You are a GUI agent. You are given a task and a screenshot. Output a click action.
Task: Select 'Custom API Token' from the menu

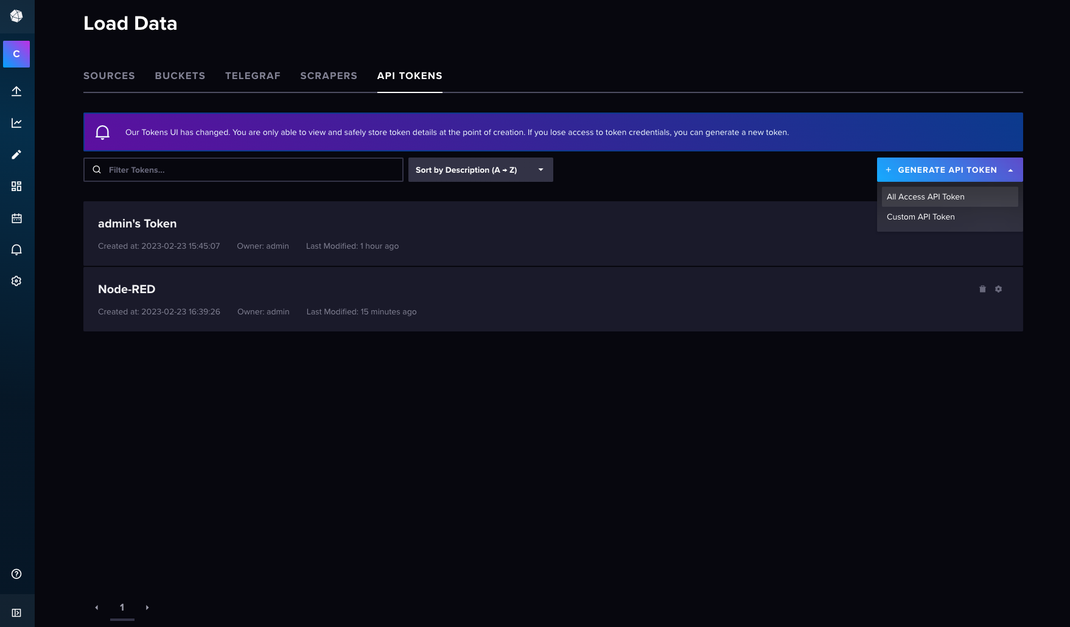(x=921, y=217)
